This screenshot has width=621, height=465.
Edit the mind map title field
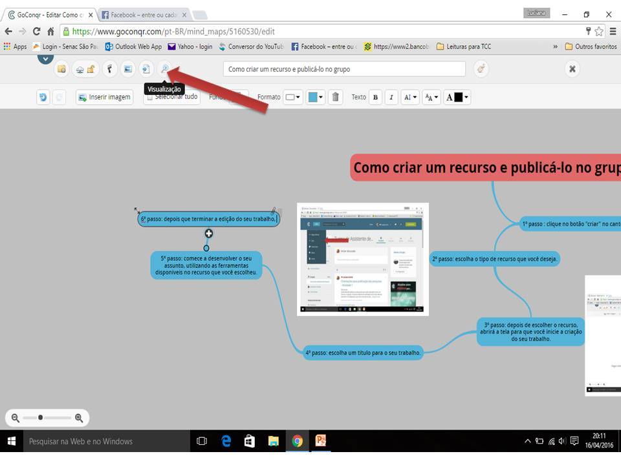pyautogui.click(x=344, y=69)
